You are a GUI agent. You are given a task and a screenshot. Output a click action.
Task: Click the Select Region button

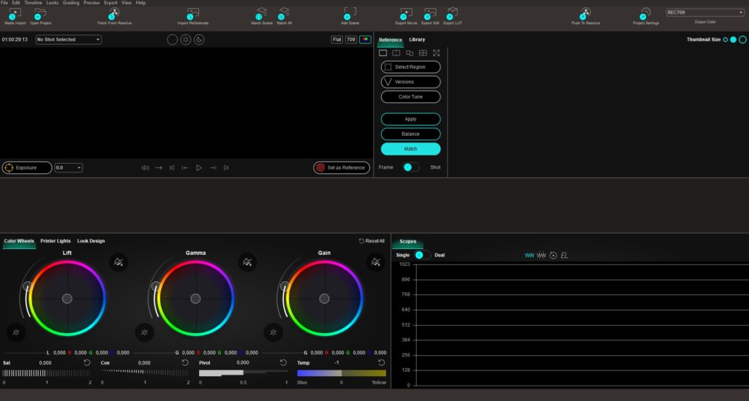(411, 67)
